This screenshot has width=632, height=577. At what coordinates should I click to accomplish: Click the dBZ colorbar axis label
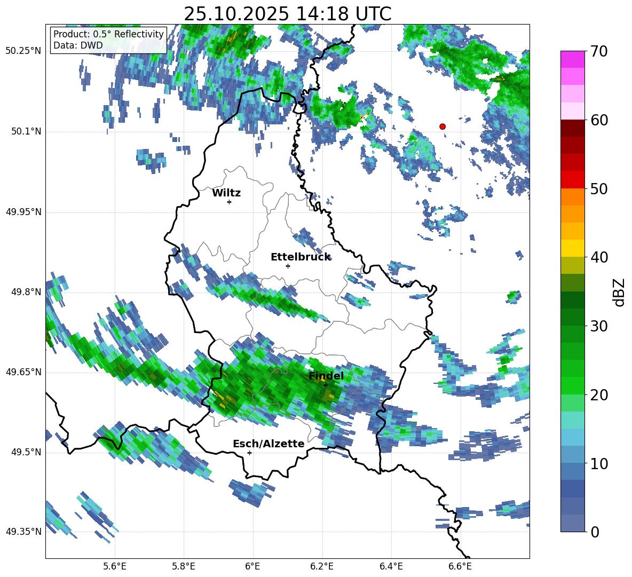point(620,292)
